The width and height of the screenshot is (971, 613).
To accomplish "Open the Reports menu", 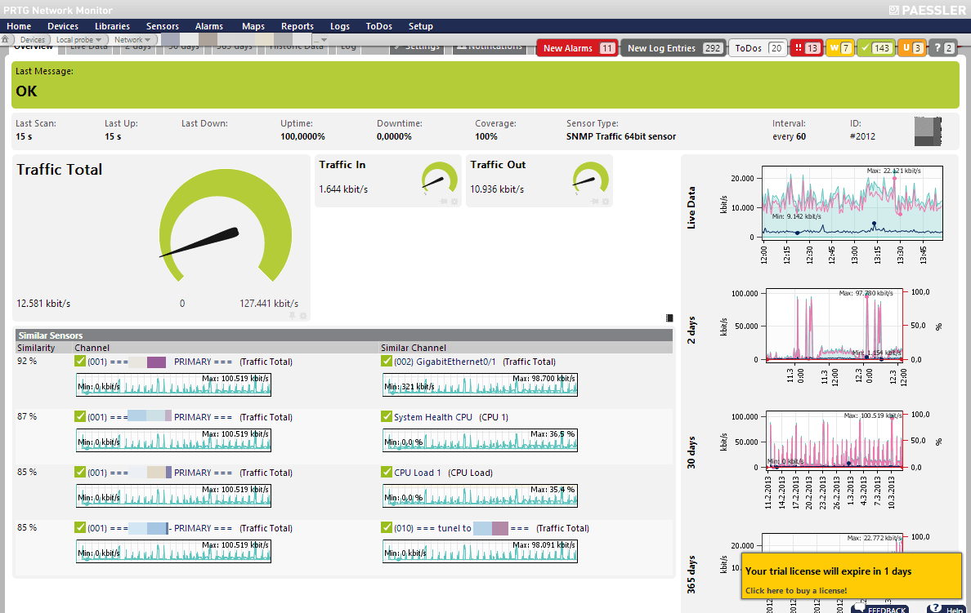I will tap(298, 26).
